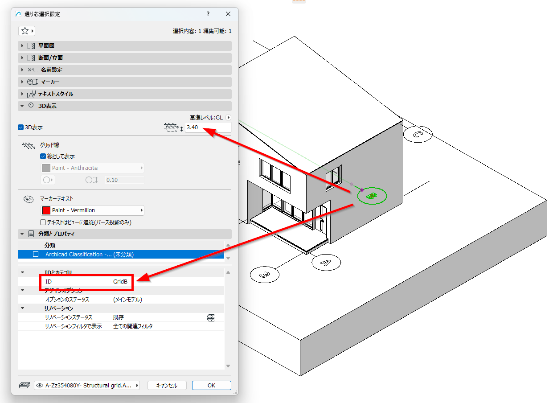553x403 pixels.
Task: Check the Archicad Classification checkbox
Action: pyautogui.click(x=36, y=255)
